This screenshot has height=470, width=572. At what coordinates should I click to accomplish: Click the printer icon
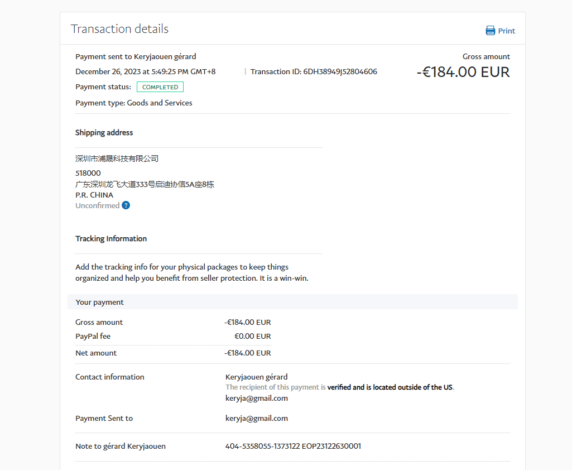[491, 31]
